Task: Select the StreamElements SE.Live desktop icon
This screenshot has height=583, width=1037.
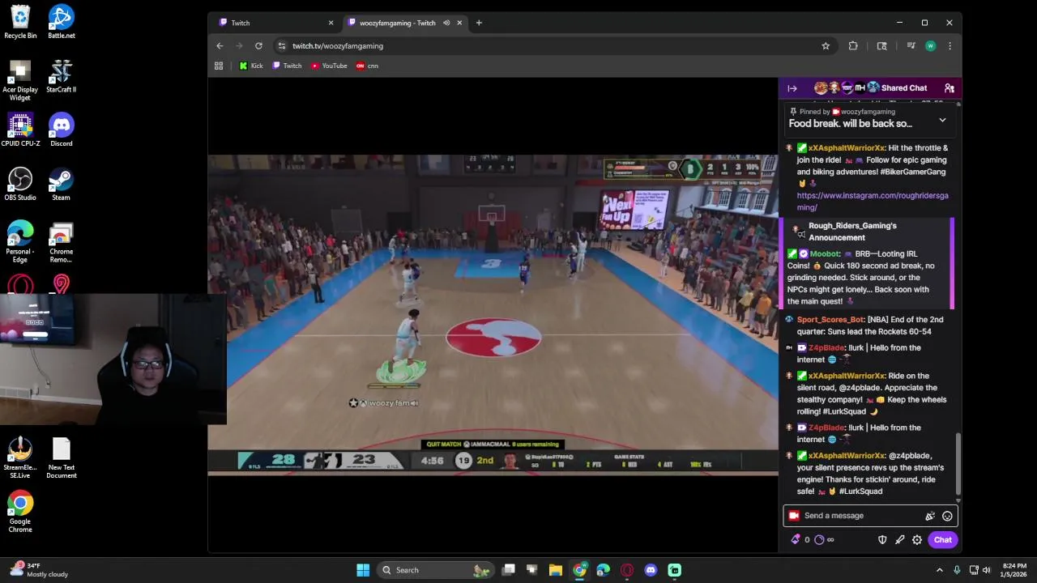Action: pyautogui.click(x=20, y=458)
